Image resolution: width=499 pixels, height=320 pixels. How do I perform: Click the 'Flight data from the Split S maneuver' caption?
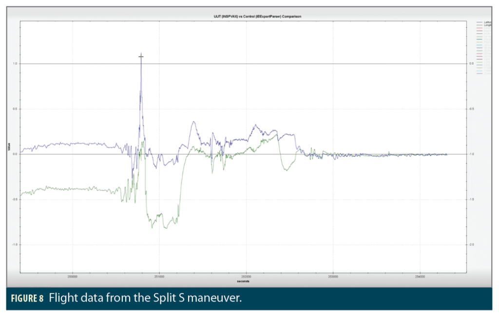pyautogui.click(x=145, y=299)
